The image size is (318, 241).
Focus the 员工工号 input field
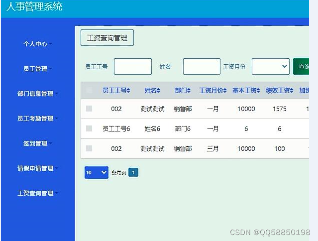[133, 67]
